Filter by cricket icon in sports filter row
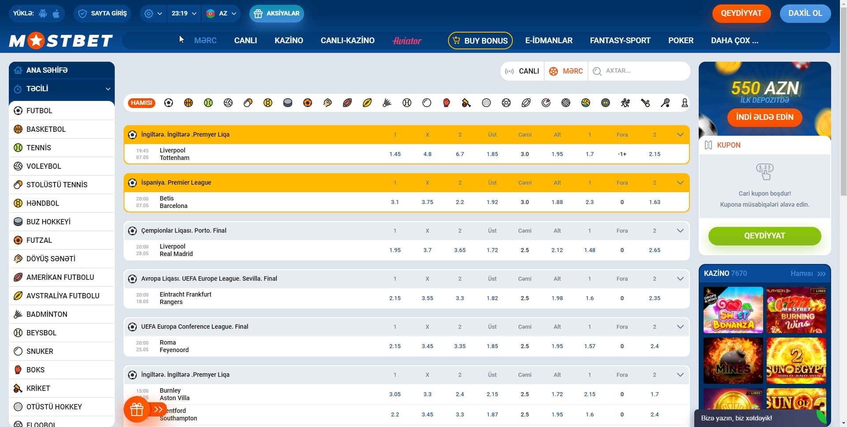Image resolution: width=847 pixels, height=427 pixels. point(467,103)
